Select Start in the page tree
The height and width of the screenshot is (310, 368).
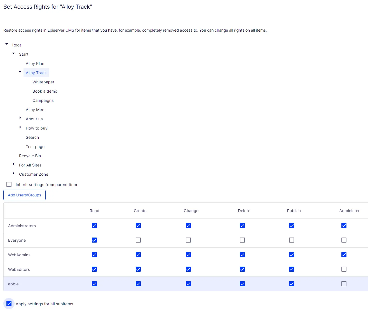(24, 54)
